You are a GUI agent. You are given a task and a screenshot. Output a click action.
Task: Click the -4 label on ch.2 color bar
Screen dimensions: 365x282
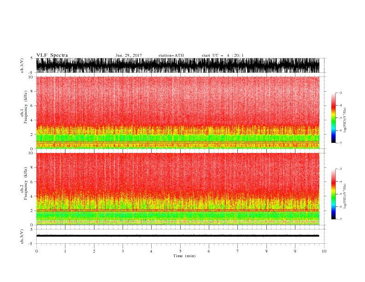[340, 182]
